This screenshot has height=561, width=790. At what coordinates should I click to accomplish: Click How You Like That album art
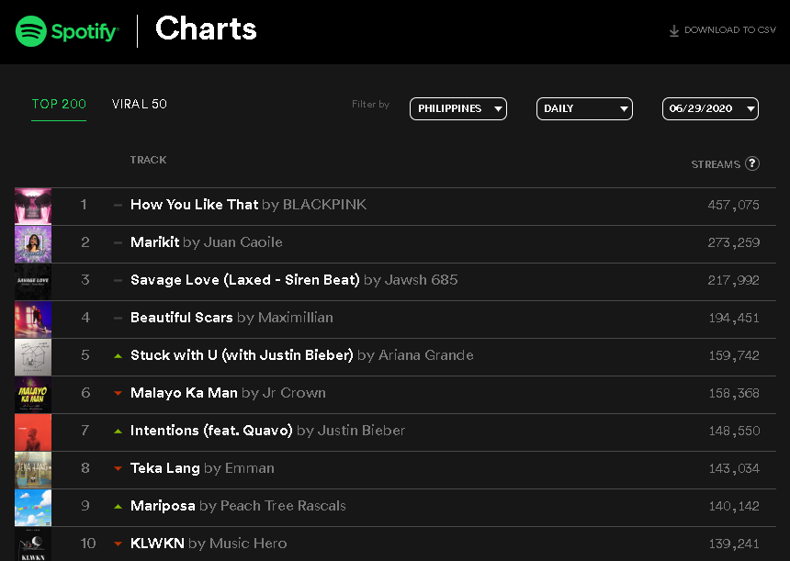tap(33, 206)
